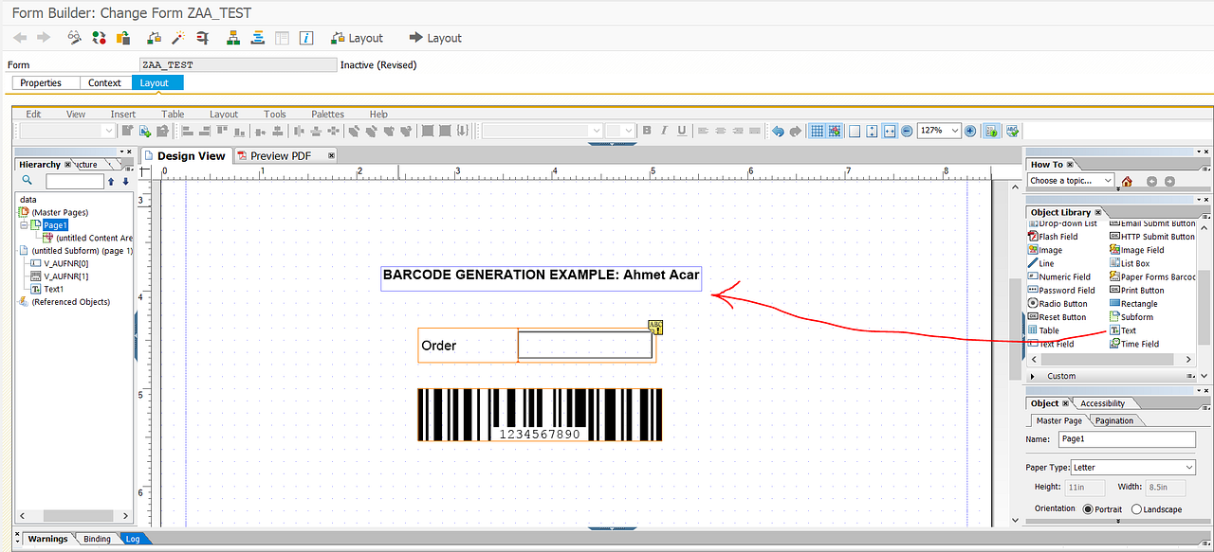Select Portrait orientation
Viewport: 1214px width, 552px height.
(x=1087, y=508)
